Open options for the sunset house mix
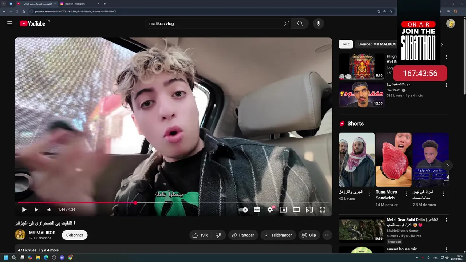Screen dimensions: 466x262 click(446, 250)
